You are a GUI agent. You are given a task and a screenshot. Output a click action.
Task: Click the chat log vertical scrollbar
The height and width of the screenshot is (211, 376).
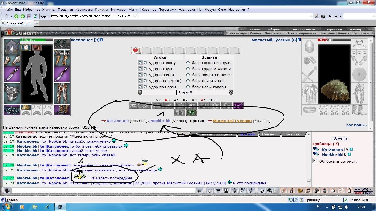pyautogui.click(x=309, y=159)
